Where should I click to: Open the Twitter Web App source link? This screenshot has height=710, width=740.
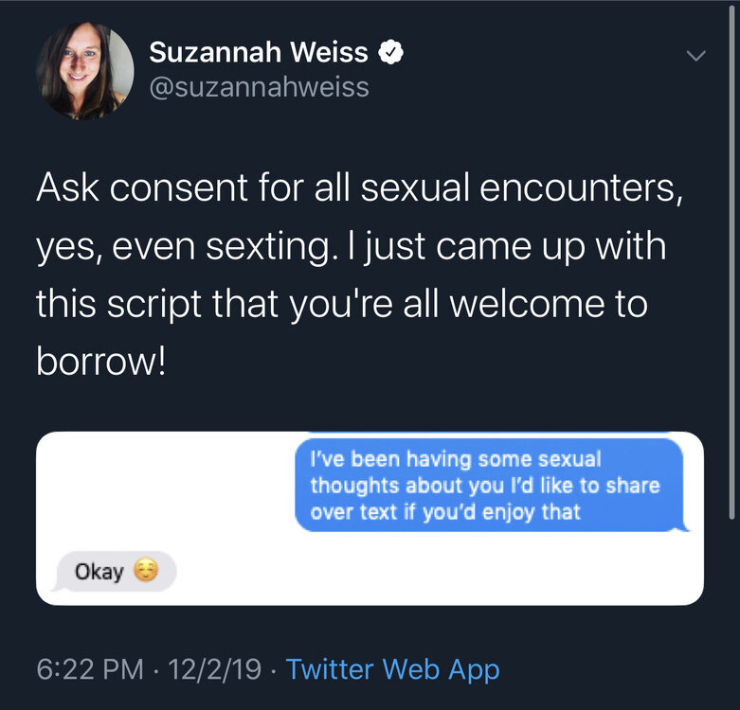[x=392, y=670]
